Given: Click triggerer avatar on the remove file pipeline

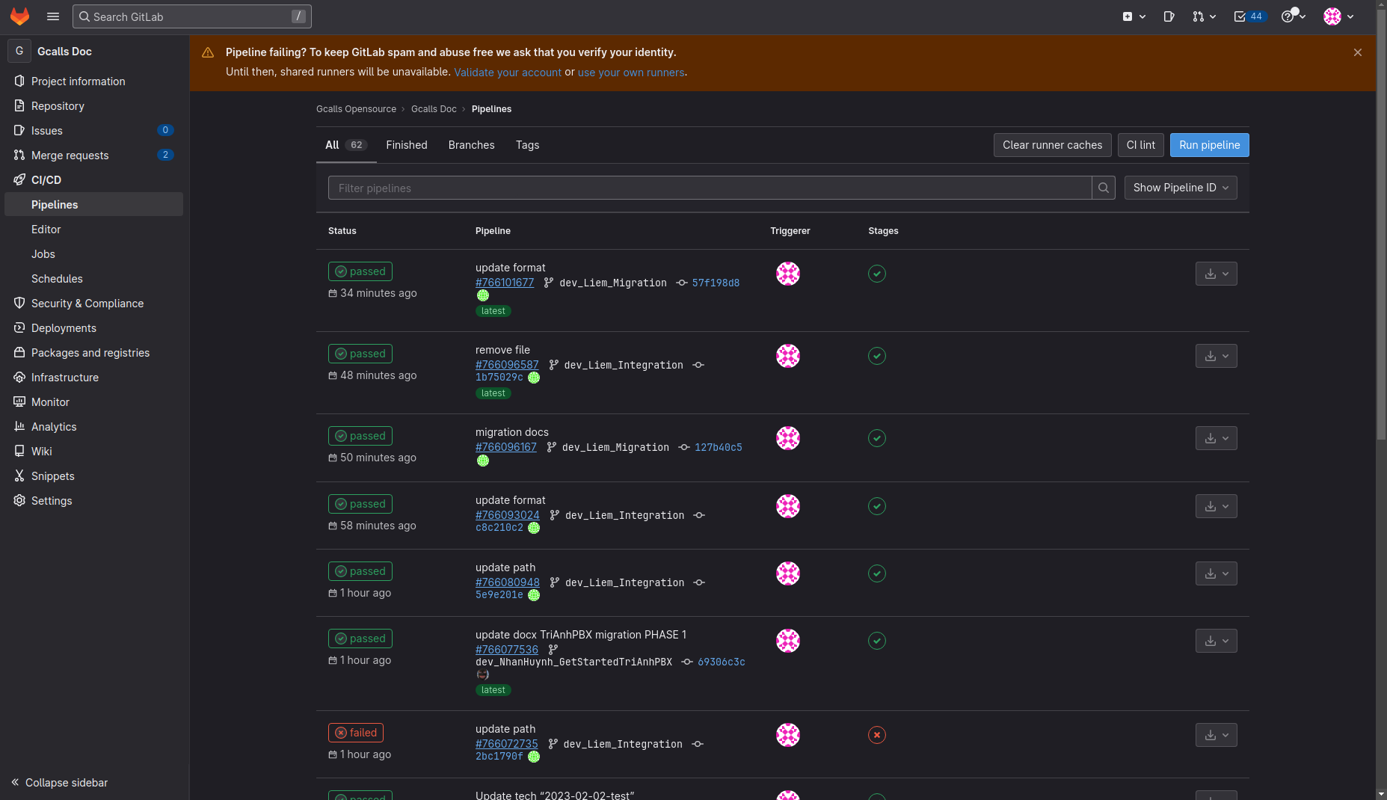Looking at the screenshot, I should coord(787,356).
